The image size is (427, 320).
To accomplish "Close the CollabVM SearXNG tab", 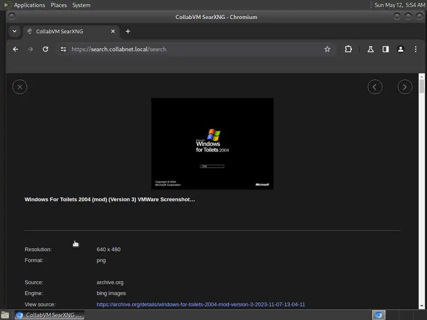I will tap(113, 31).
